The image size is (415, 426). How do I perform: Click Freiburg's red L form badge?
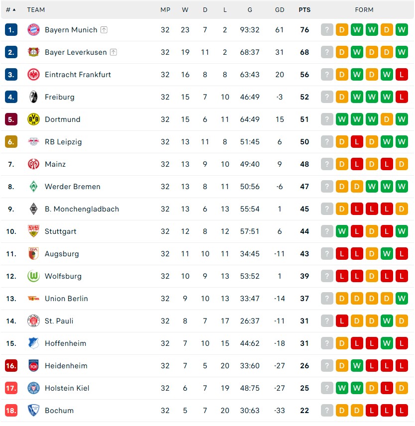coord(402,97)
